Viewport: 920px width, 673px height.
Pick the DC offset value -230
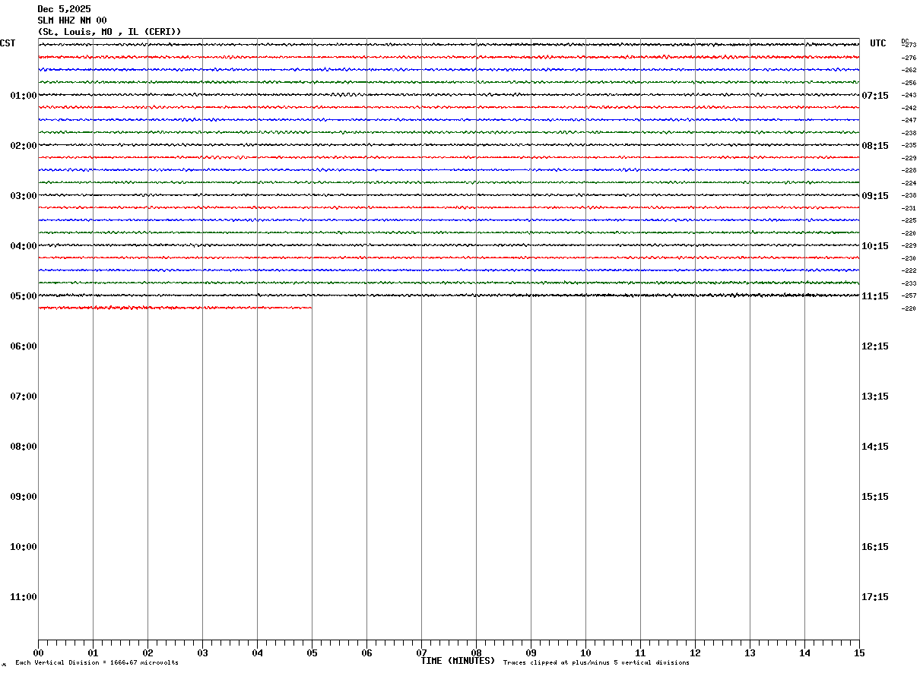(909, 258)
